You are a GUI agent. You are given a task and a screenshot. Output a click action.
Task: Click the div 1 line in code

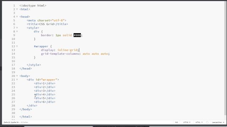pos(45,83)
